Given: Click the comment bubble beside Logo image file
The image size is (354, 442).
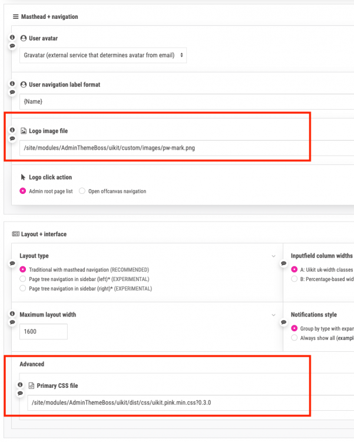Looking at the screenshot, I should tap(12, 138).
